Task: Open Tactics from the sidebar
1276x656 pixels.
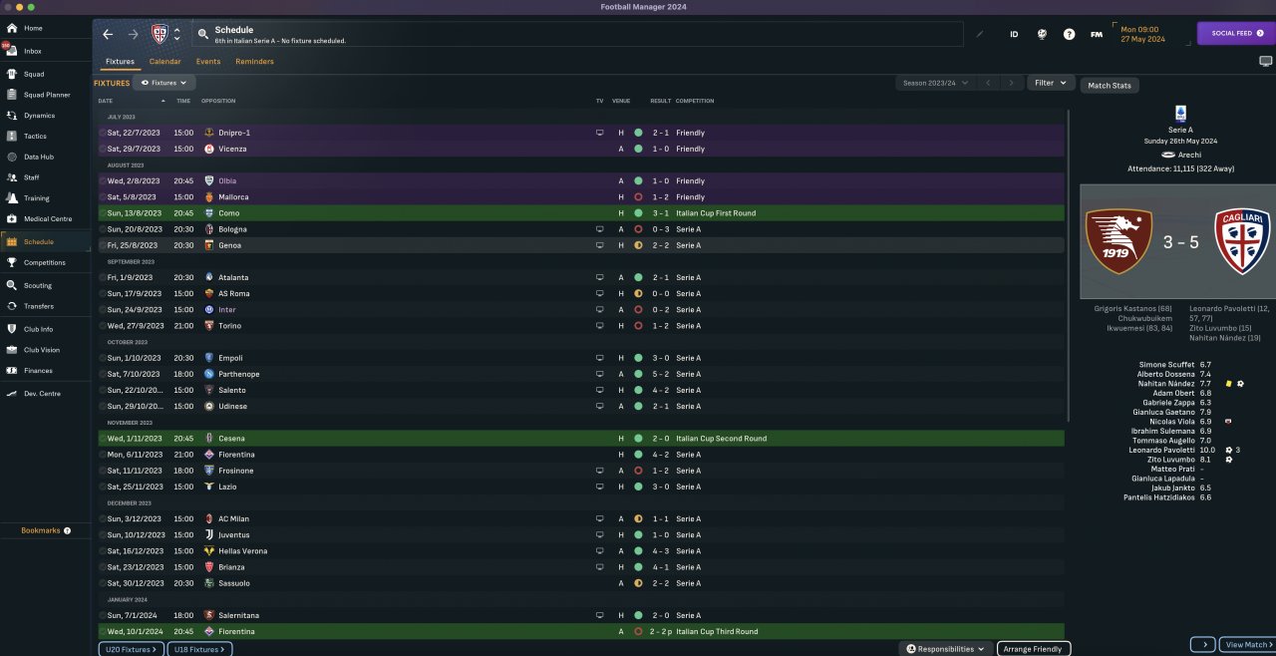Action: point(35,136)
